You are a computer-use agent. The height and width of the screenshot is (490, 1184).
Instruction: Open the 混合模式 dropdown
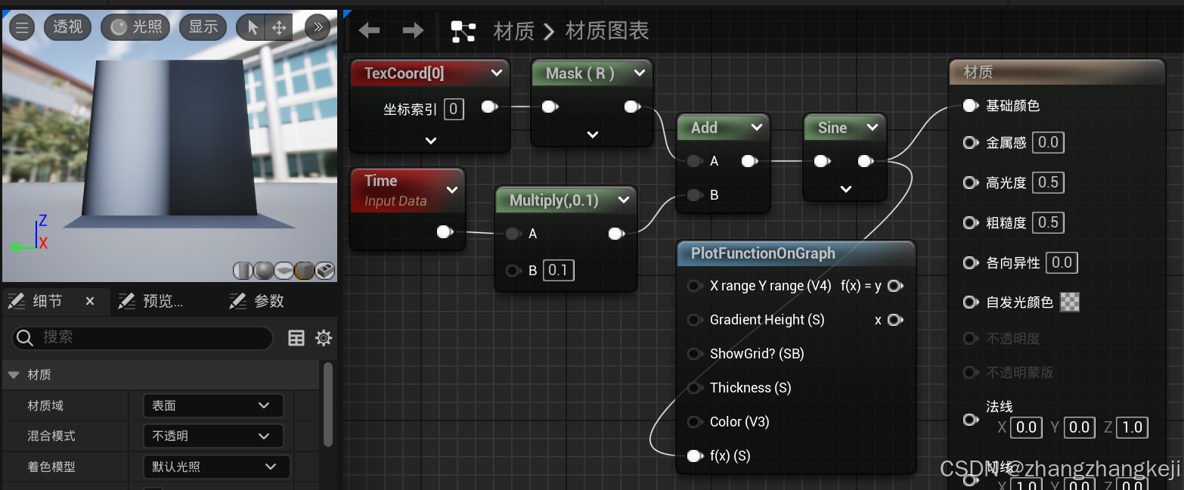coord(213,436)
